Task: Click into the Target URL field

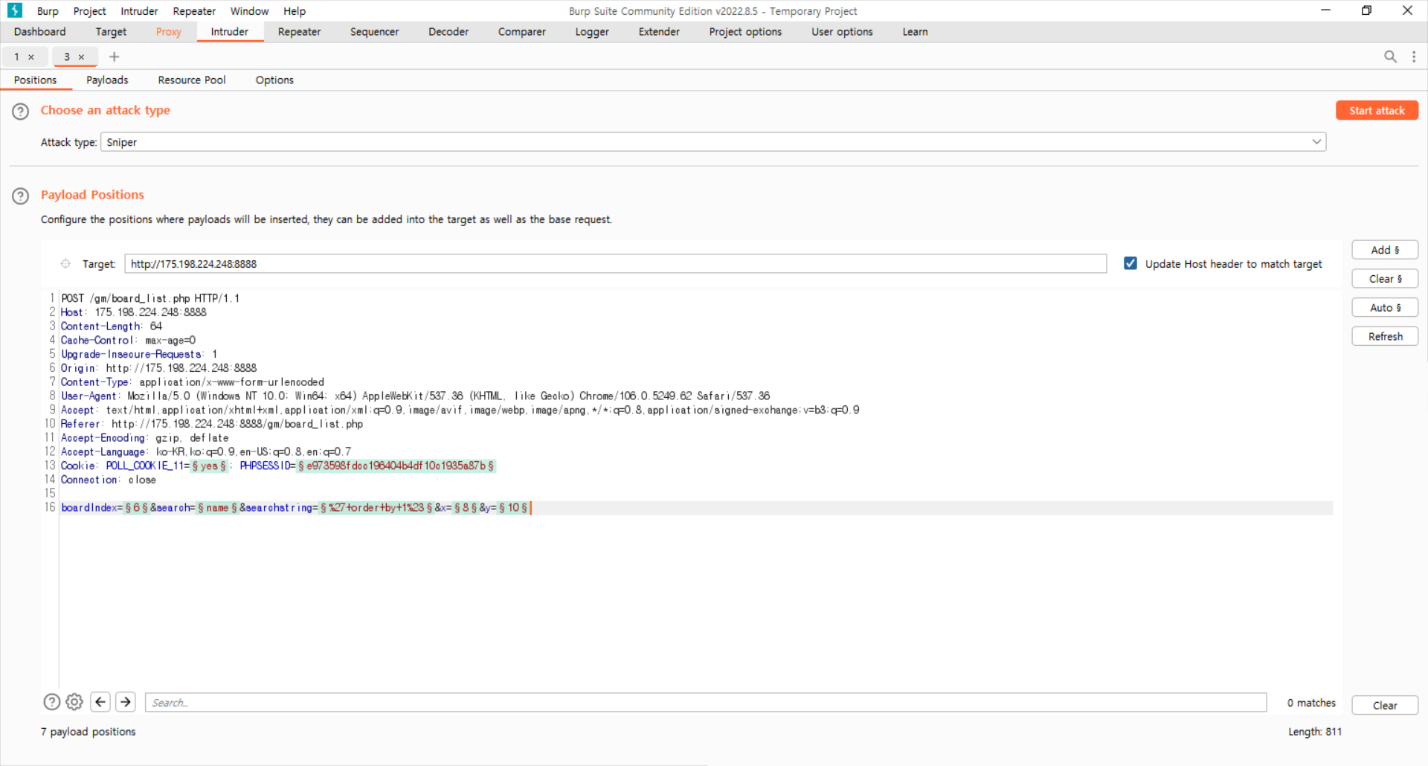Action: pyautogui.click(x=615, y=264)
